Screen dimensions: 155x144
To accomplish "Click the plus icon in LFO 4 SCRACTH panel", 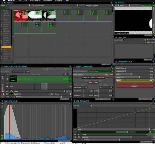I will (152, 103).
